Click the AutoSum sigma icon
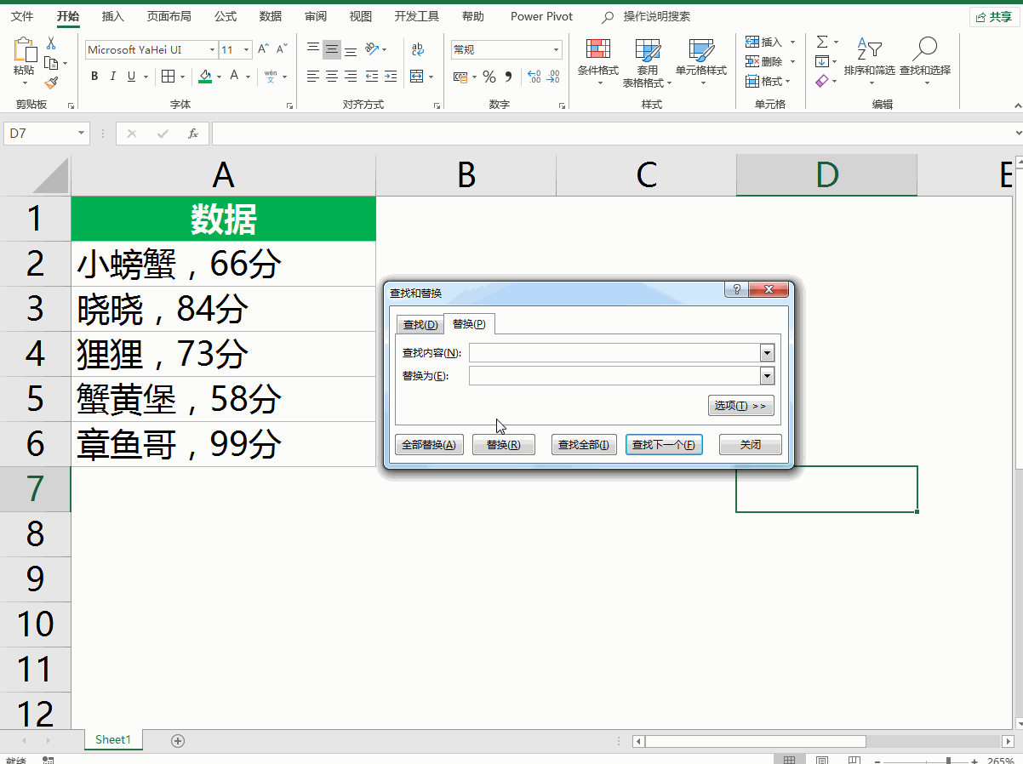The height and width of the screenshot is (764, 1023). [821, 42]
